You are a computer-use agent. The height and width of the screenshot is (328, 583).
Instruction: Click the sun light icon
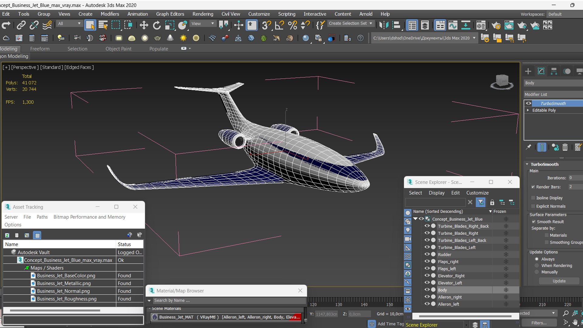[183, 38]
